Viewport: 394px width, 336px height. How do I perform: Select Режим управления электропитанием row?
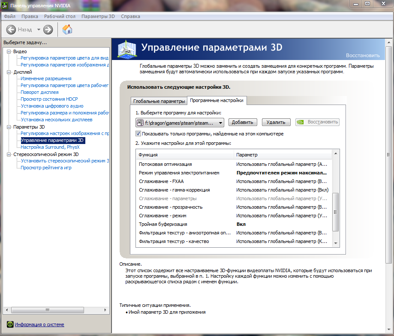(234, 173)
